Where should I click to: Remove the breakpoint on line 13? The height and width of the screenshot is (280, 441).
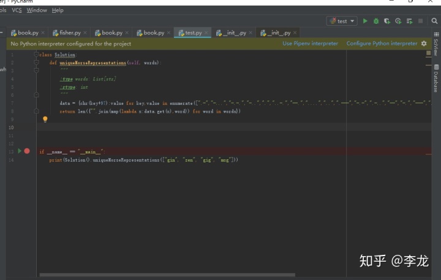point(27,151)
